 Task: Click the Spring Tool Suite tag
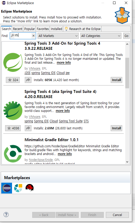(71, 121)
